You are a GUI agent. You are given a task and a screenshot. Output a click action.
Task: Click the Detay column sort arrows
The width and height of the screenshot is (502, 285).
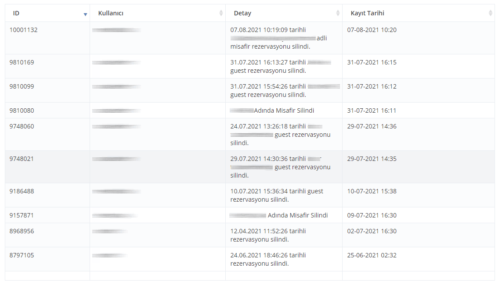coord(338,13)
